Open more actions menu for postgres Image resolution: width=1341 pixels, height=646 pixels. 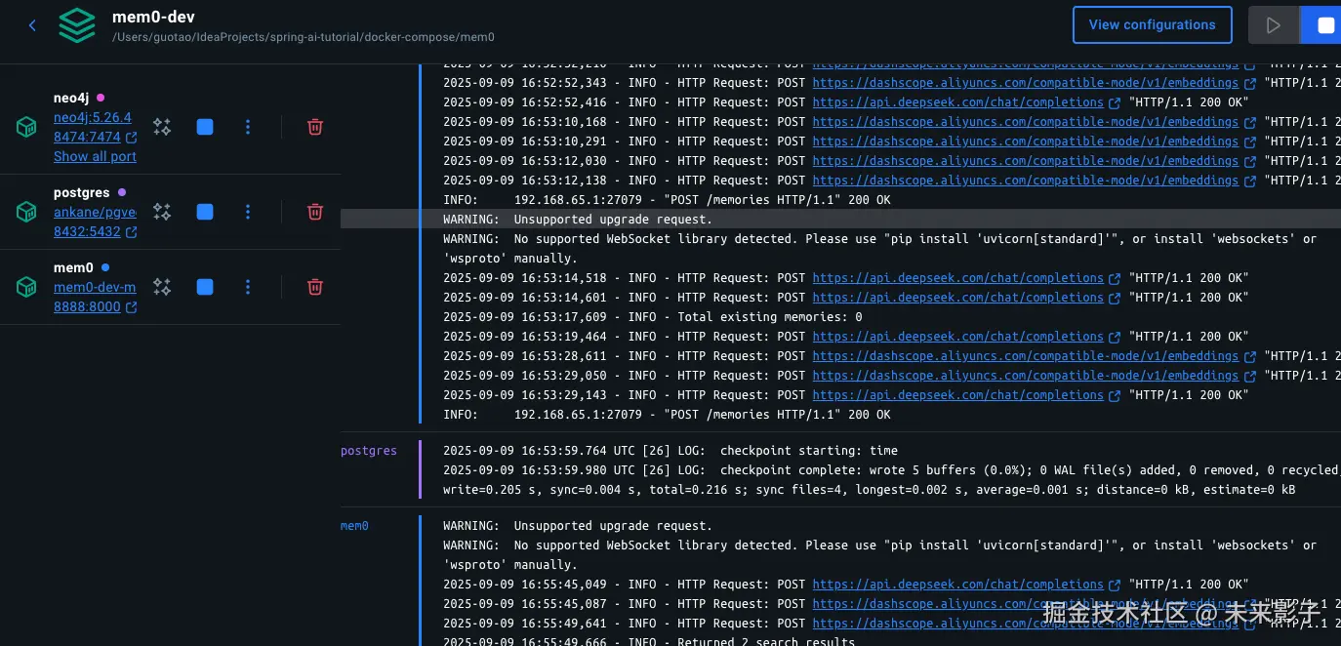248,212
